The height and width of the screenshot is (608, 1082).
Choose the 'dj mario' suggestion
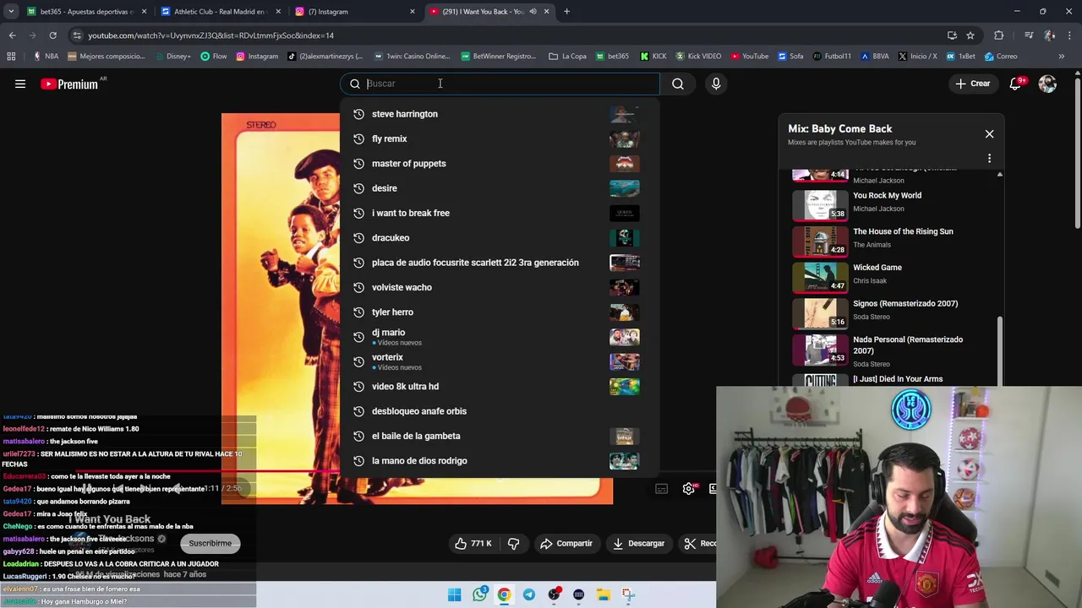pyautogui.click(x=500, y=337)
